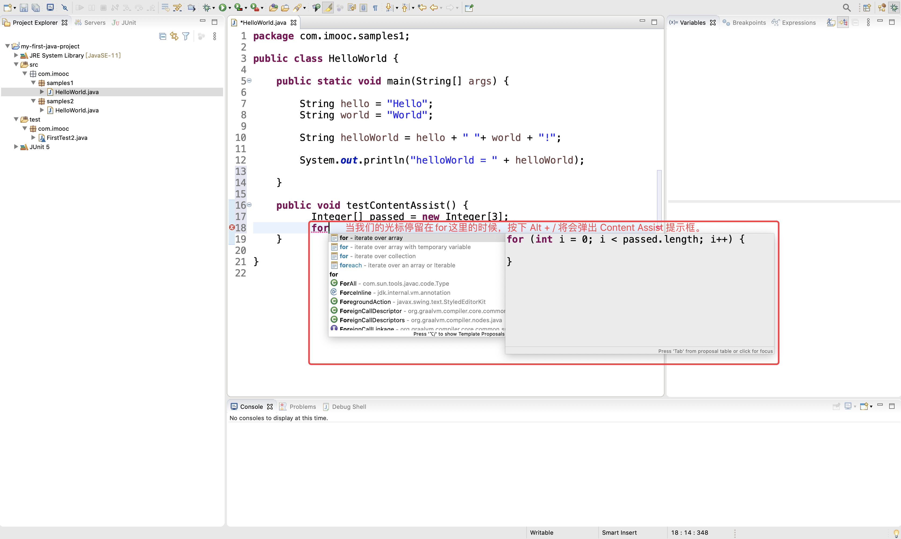
Task: Select the Project Explorer tab
Action: [35, 23]
